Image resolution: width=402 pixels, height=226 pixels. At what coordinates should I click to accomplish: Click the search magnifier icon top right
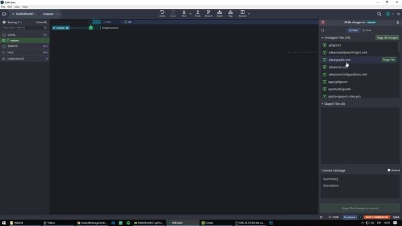379,14
